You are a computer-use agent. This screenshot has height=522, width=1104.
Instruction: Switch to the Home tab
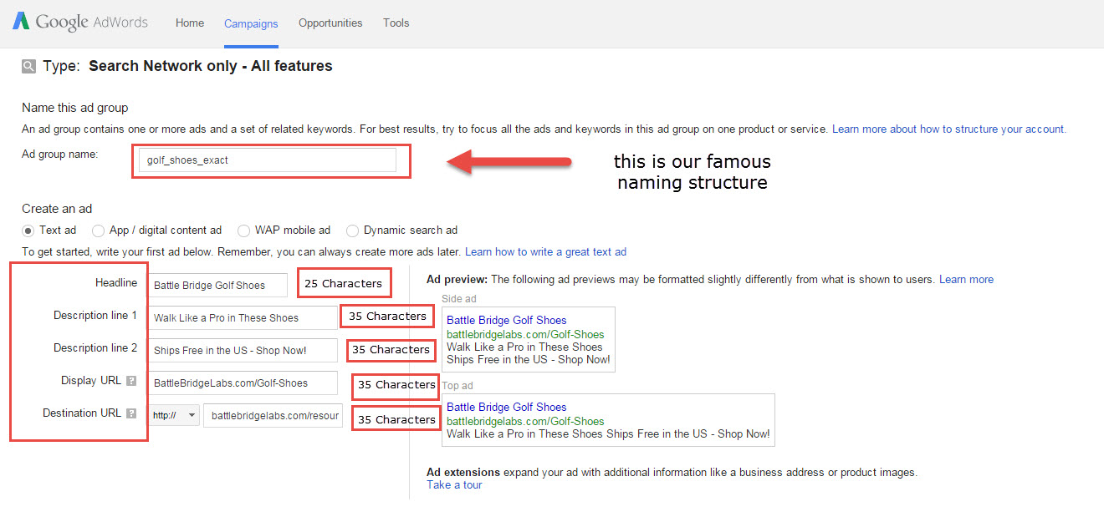point(189,23)
